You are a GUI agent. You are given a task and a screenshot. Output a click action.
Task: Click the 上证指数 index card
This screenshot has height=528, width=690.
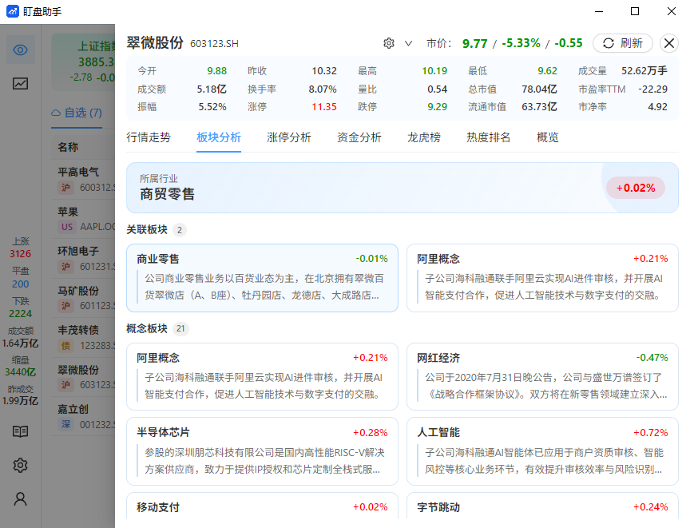point(83,62)
